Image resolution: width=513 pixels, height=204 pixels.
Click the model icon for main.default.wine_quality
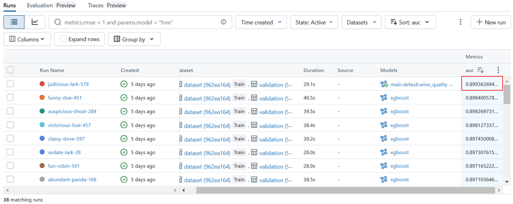384,84
